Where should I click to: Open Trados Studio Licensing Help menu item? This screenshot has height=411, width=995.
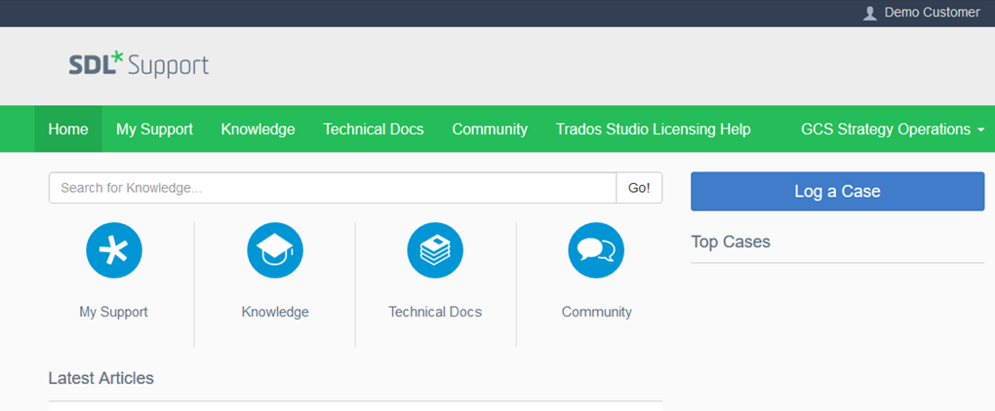[x=654, y=130]
